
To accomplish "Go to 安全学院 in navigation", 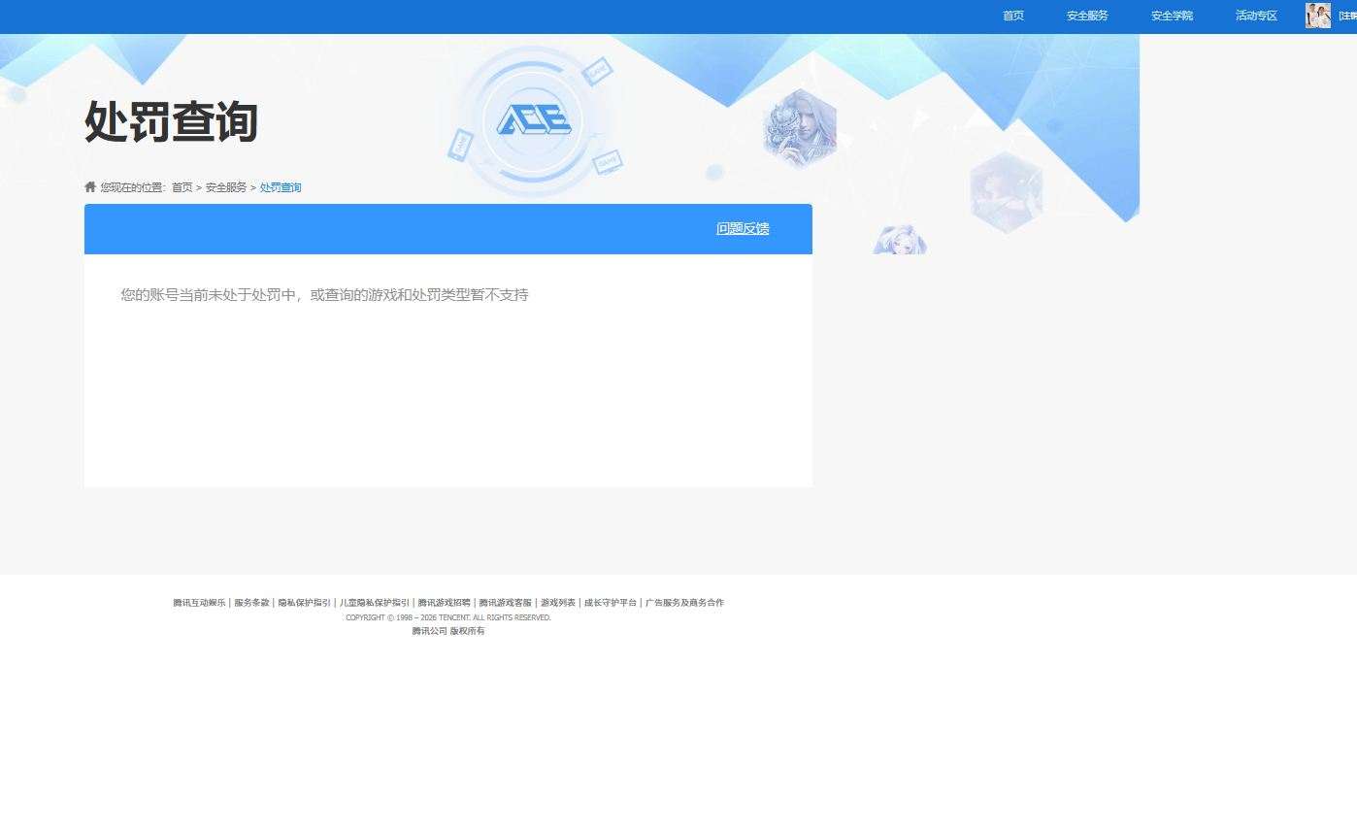I will coord(1172,16).
